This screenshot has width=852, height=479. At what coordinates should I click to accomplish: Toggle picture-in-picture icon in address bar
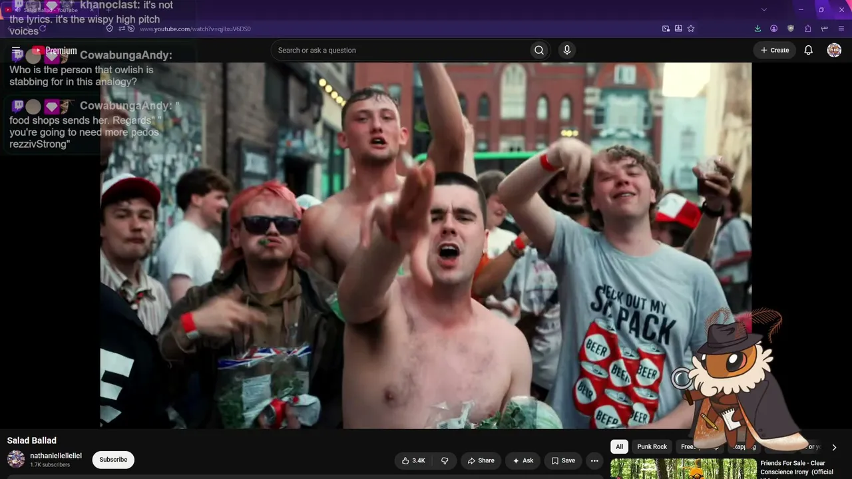tap(666, 29)
